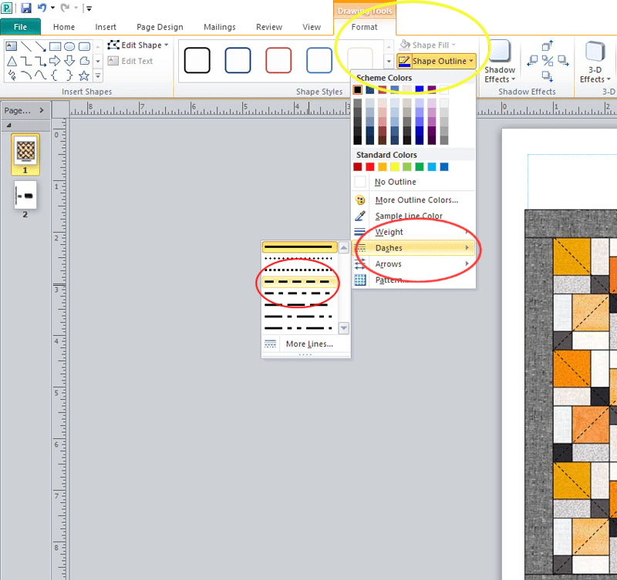This screenshot has height=580, width=617.
Task: Click the Edit Shape button
Action: point(138,45)
